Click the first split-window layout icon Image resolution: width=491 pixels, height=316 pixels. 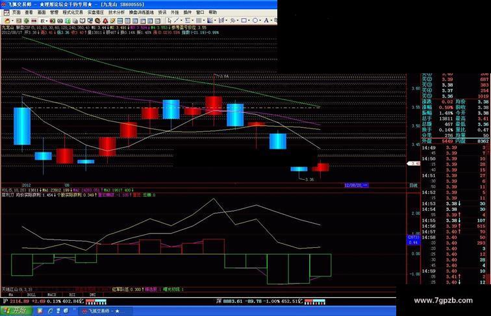click(x=120, y=21)
